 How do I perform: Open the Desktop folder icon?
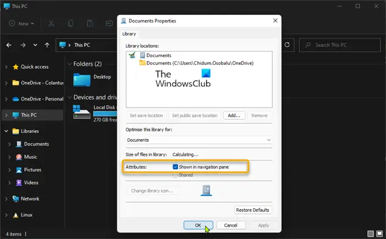(82, 80)
